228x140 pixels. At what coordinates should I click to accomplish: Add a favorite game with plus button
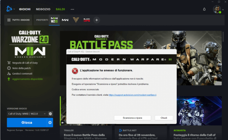[x=97, y=20]
